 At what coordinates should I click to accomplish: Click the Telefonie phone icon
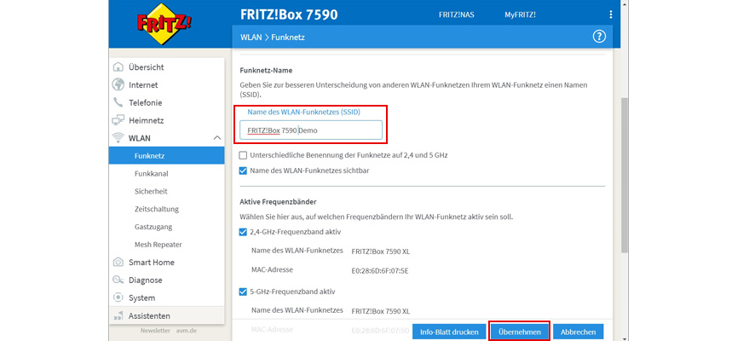[x=118, y=102]
